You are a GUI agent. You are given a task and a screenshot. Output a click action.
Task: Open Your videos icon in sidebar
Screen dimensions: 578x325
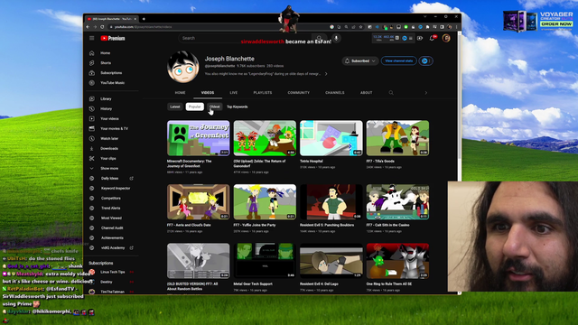point(92,118)
